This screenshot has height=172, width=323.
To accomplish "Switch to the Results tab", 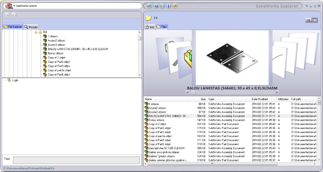I will pos(31,27).
